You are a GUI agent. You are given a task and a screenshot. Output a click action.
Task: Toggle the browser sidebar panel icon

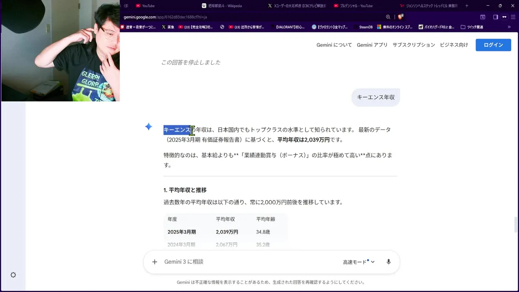coord(495,17)
